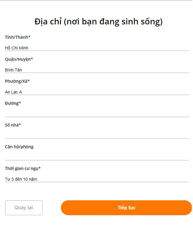Click the Địa chỉ page heading
The width and height of the screenshot is (193, 228).
coord(98,22)
